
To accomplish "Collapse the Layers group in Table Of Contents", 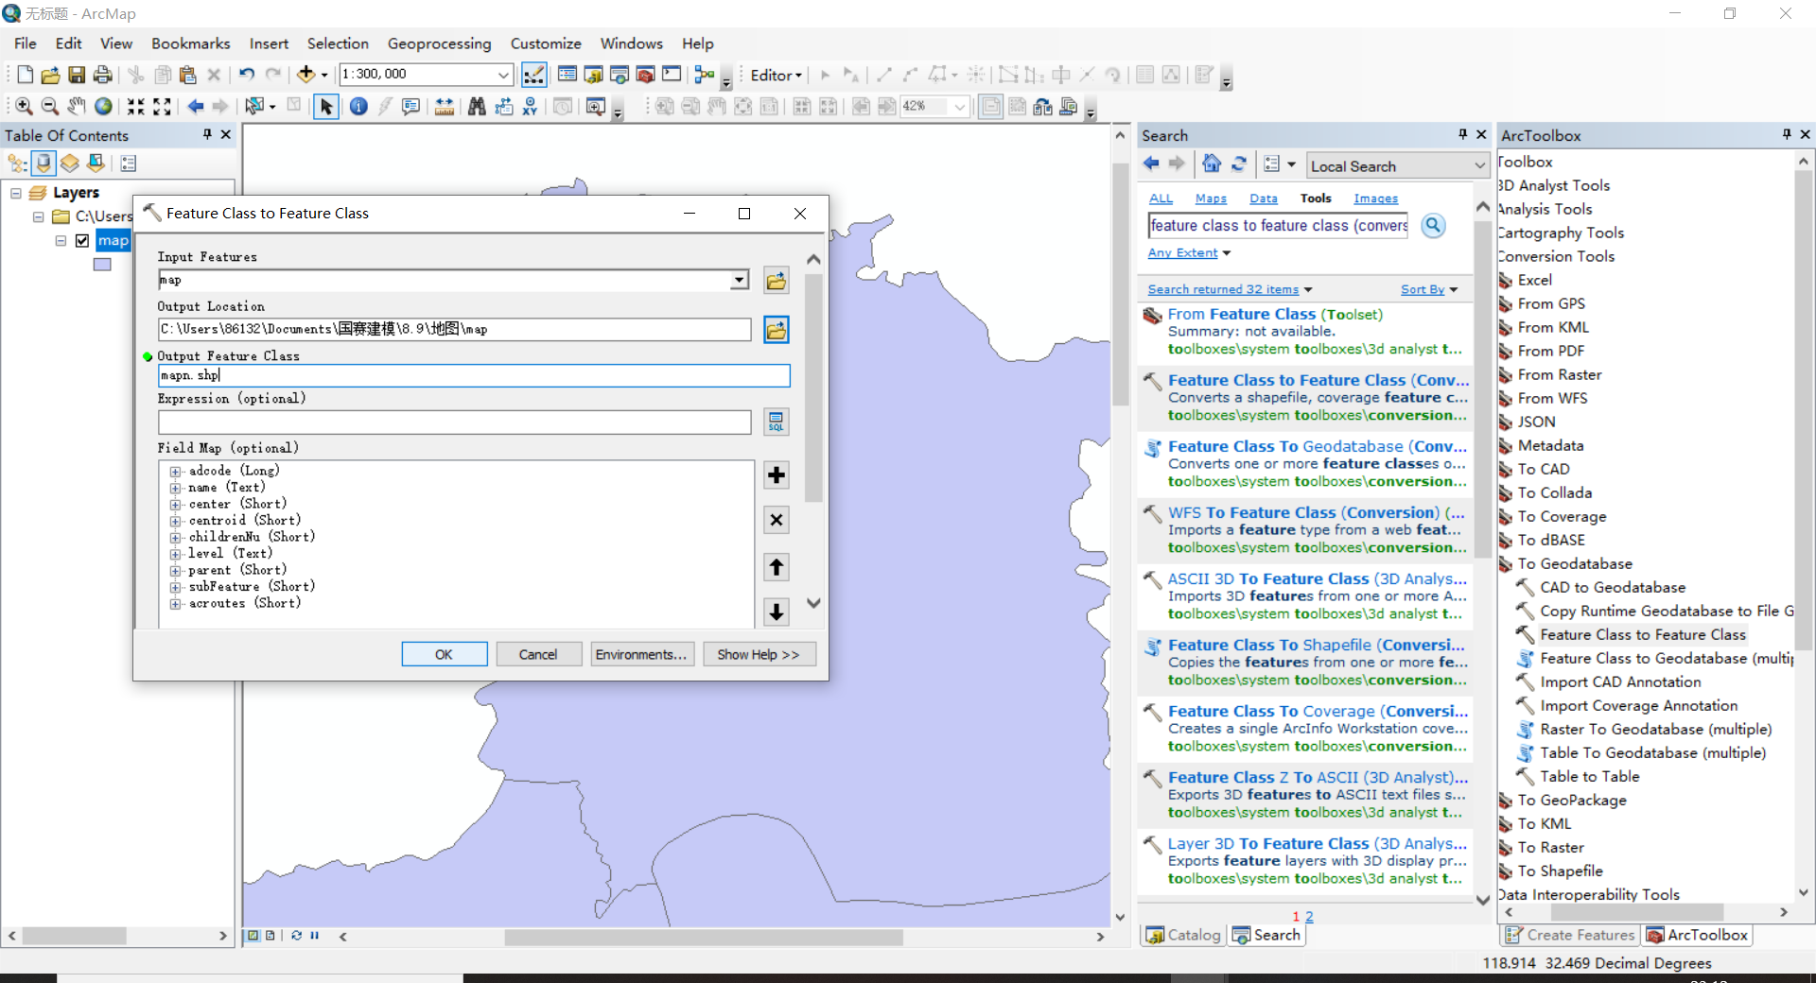I will (15, 193).
